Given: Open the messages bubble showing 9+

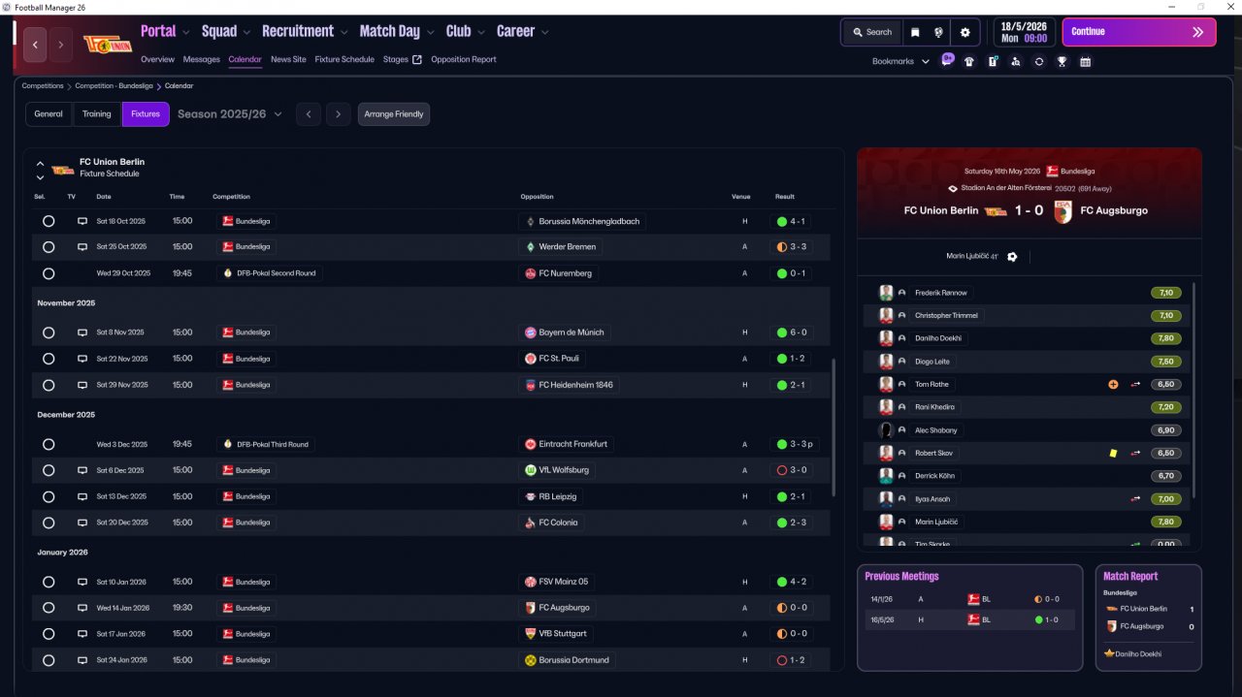Looking at the screenshot, I should 947,60.
